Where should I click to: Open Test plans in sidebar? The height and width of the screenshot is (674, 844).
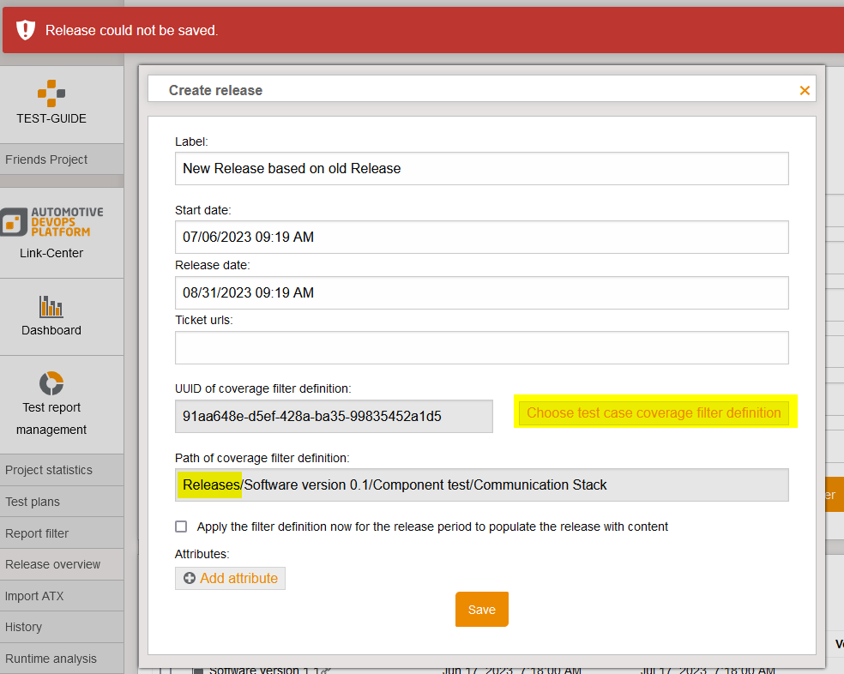[33, 502]
